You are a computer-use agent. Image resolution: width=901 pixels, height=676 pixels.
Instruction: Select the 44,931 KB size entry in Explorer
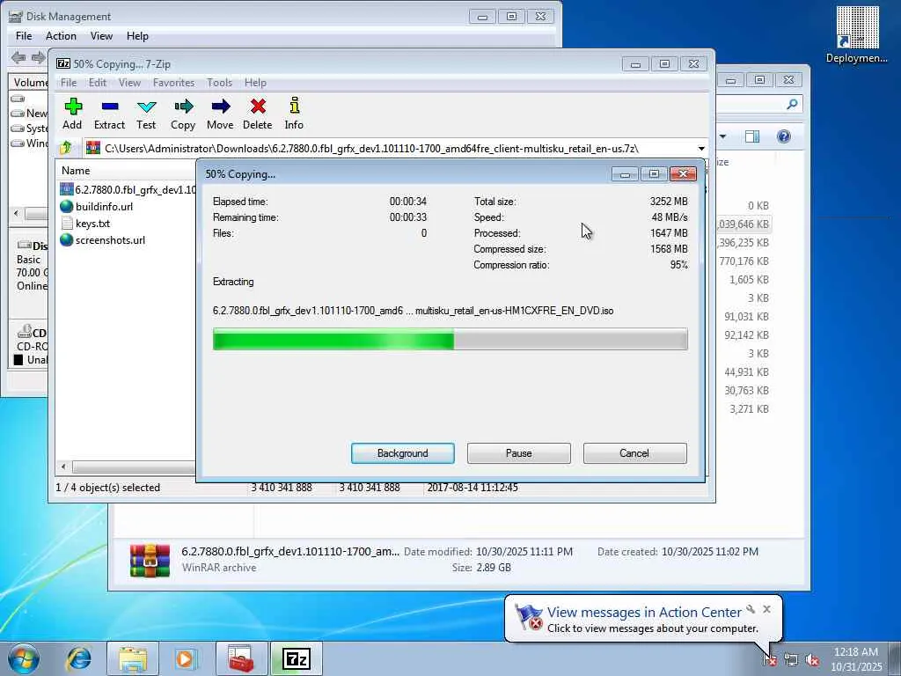(746, 372)
